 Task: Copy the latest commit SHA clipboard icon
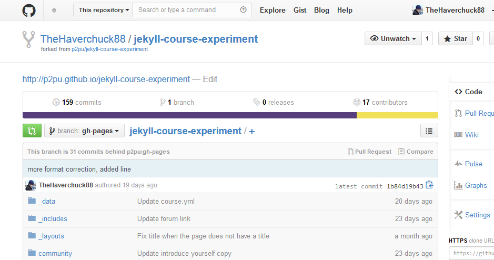click(429, 185)
